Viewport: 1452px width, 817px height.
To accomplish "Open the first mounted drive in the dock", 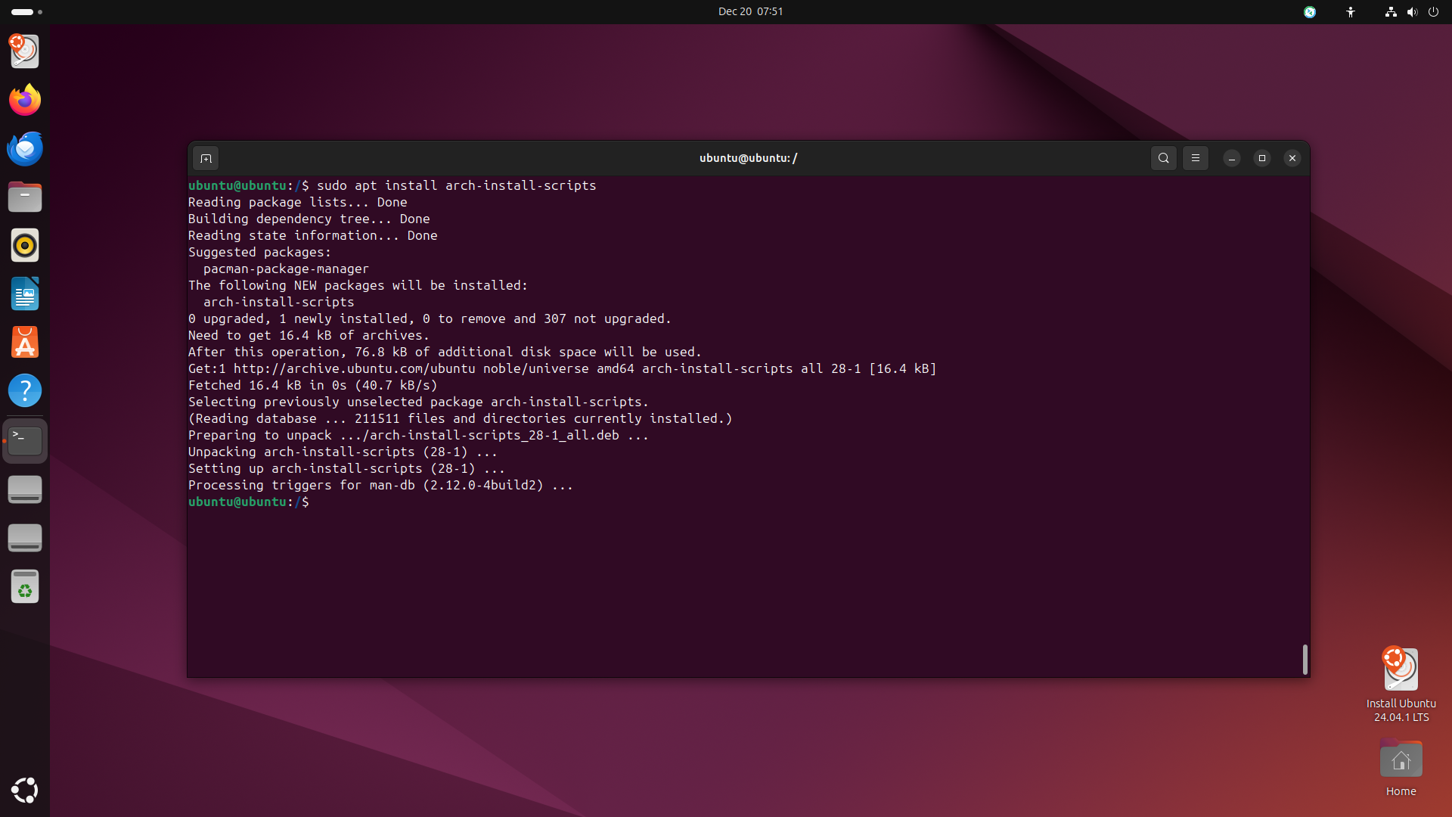I will tap(25, 489).
